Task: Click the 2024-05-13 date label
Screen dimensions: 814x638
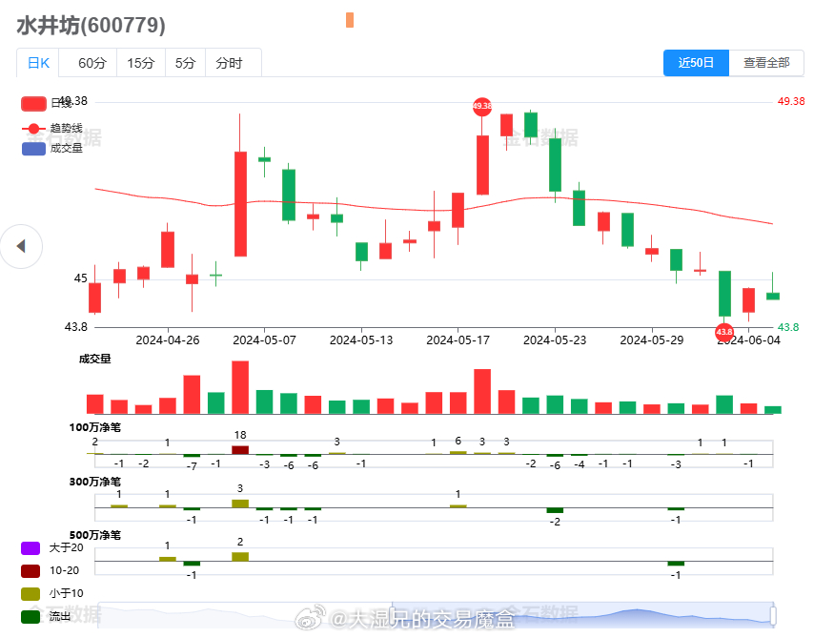Action: 361,340
